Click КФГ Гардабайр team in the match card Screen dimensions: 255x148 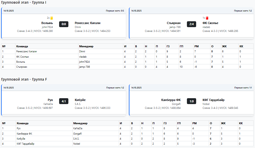point(213,100)
